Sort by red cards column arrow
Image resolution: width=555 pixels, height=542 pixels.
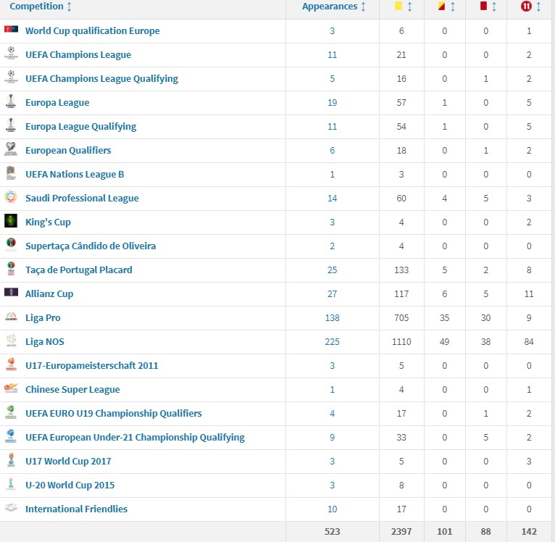click(x=494, y=7)
